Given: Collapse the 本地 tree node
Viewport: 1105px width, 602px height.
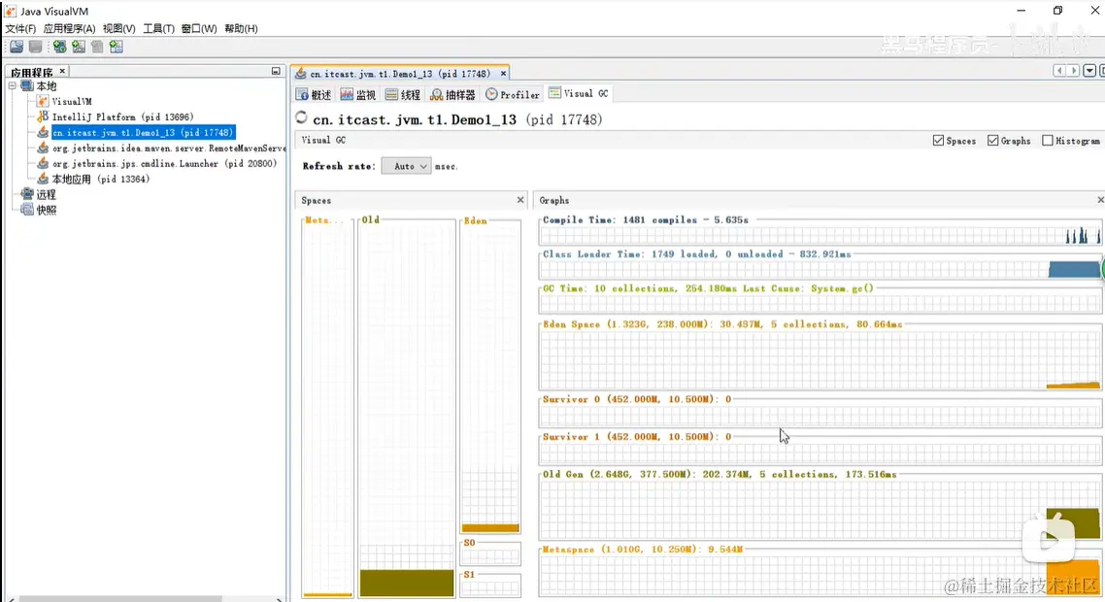Looking at the screenshot, I should tap(12, 85).
